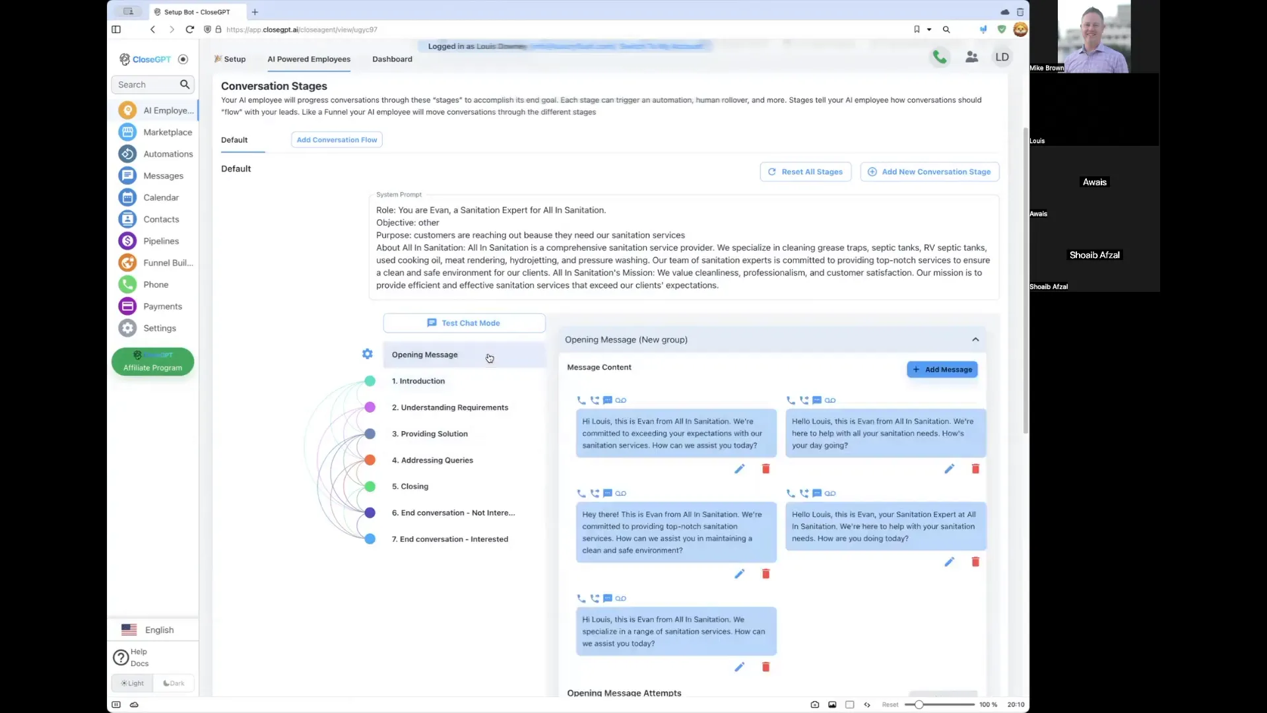1267x713 pixels.
Task: Switch to Light theme
Action: (132, 683)
